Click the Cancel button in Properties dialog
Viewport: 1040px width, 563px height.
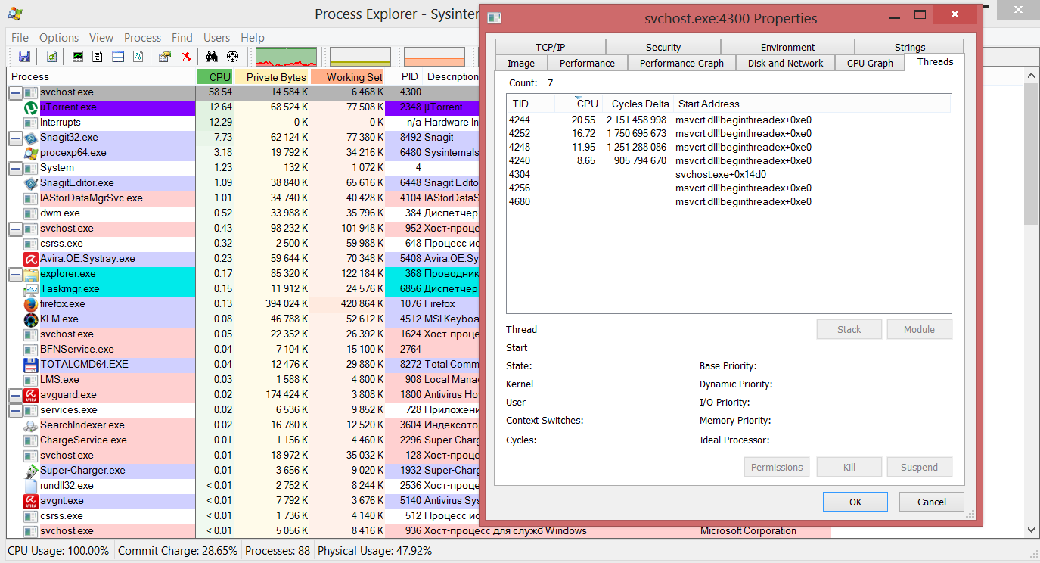pyautogui.click(x=931, y=502)
